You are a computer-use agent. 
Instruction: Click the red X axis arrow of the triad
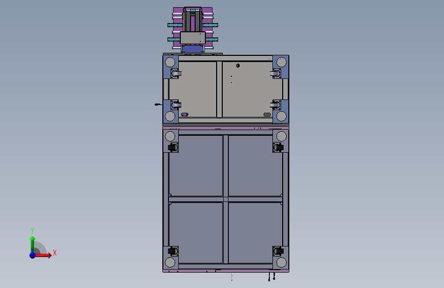coord(43,255)
